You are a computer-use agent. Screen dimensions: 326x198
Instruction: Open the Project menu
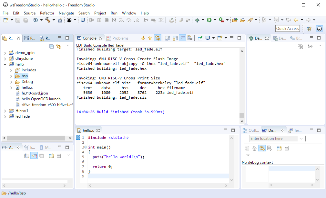100,13
